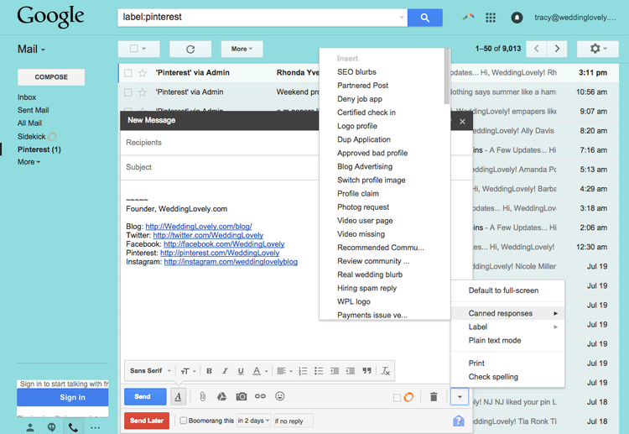Open the settings gear dropdown
Image resolution: width=629 pixels, height=434 pixels.
(598, 49)
